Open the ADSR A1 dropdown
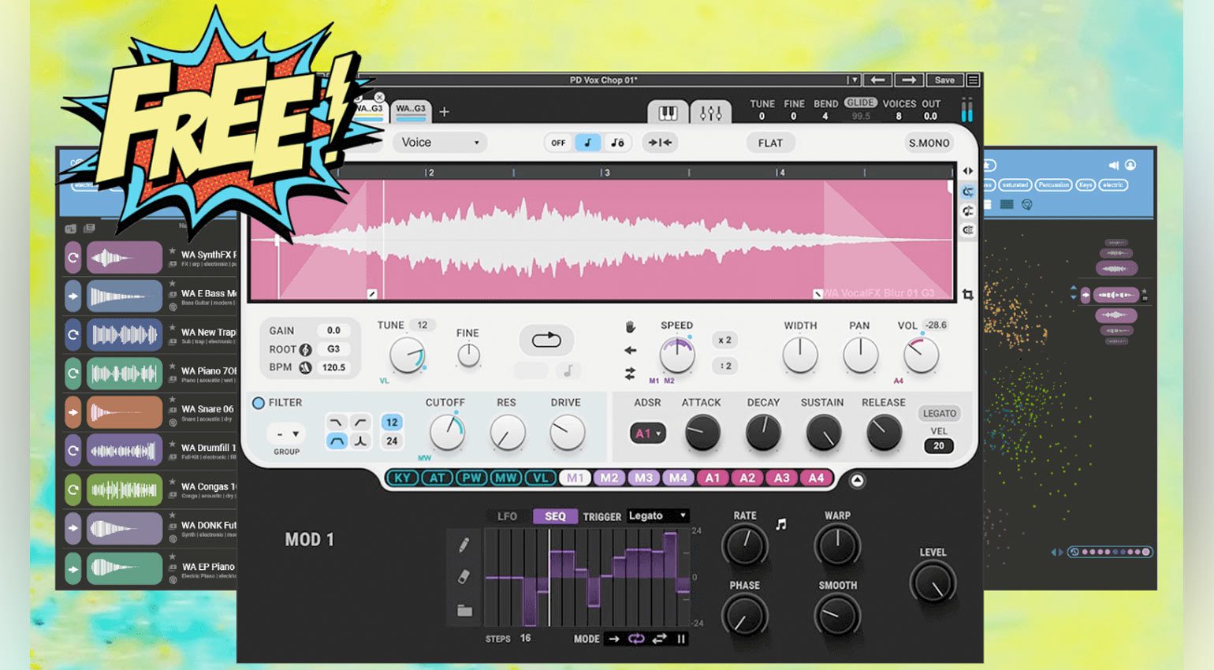The width and height of the screenshot is (1214, 670). [x=647, y=434]
